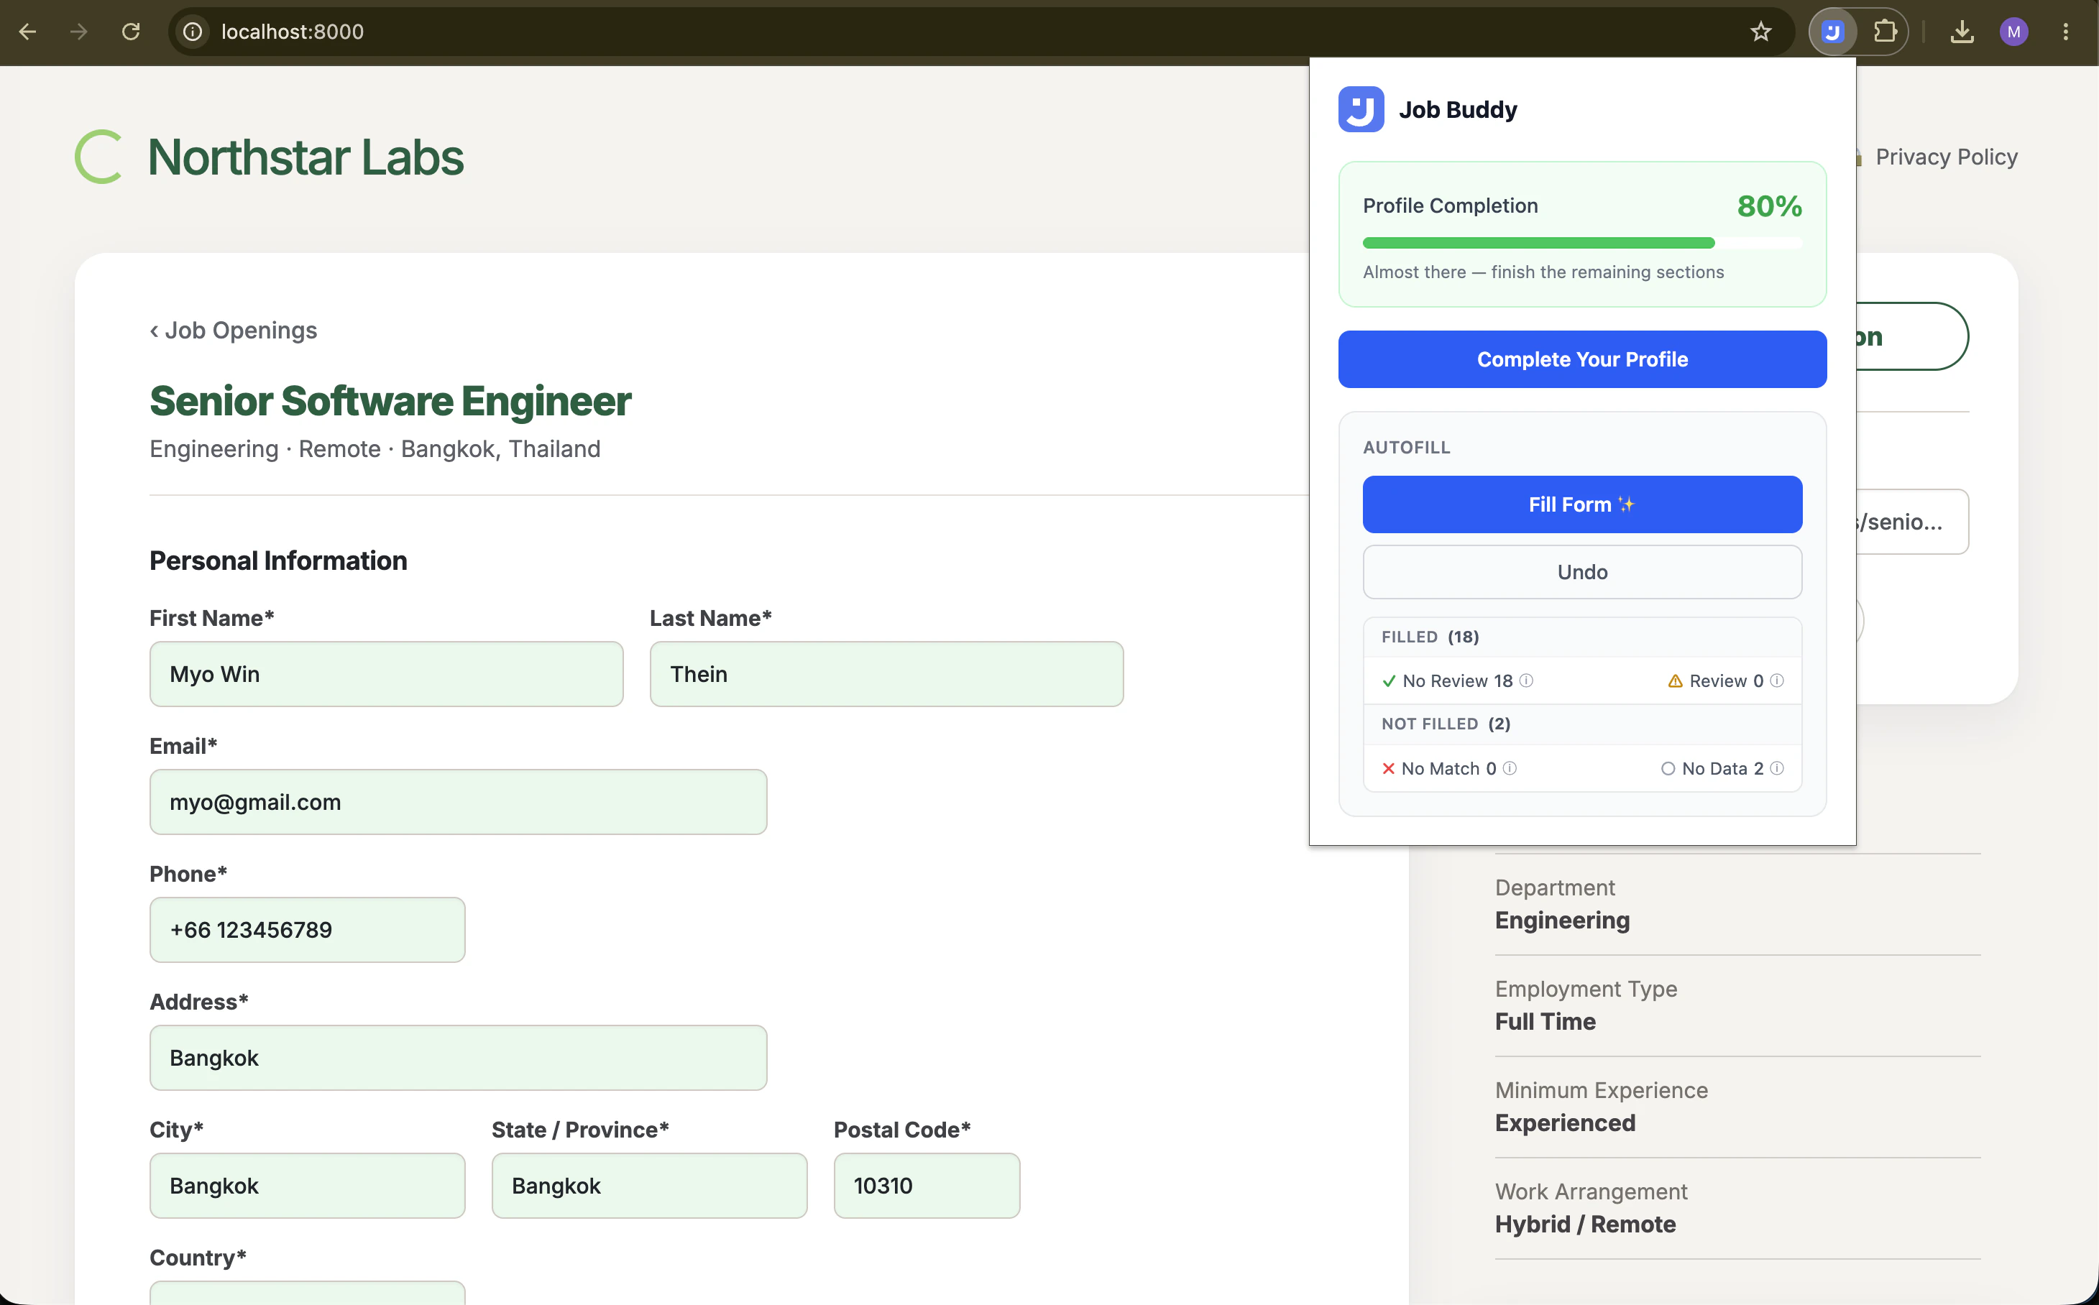
Task: Focus the First Name field
Action: pyautogui.click(x=386, y=674)
